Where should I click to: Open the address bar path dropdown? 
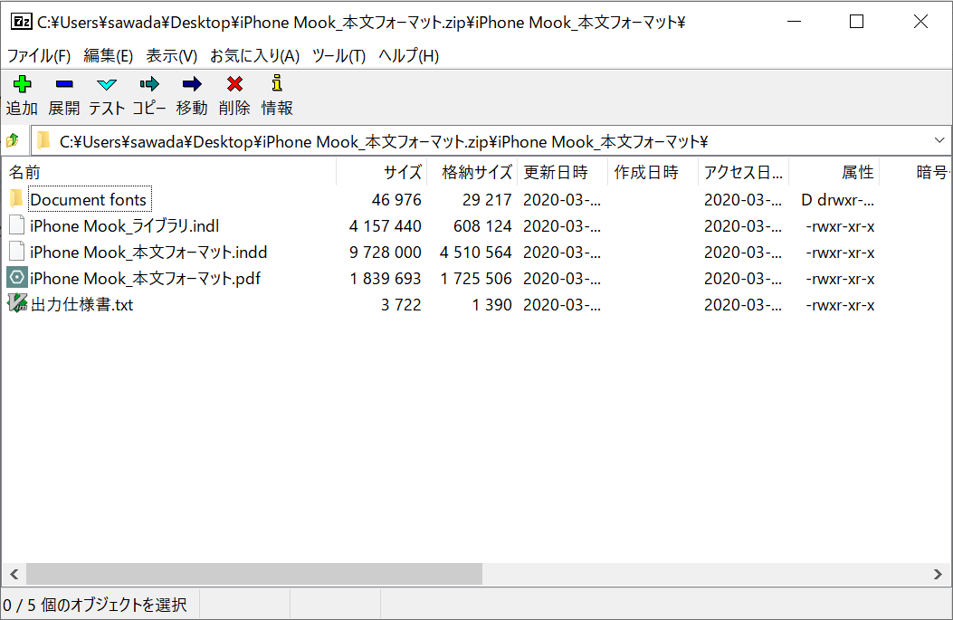(939, 140)
